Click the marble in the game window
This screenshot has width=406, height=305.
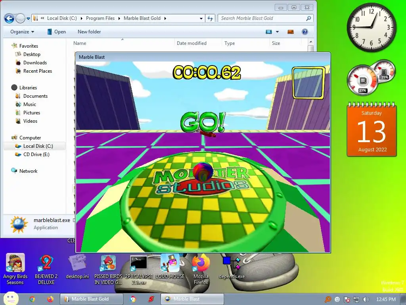tap(203, 172)
